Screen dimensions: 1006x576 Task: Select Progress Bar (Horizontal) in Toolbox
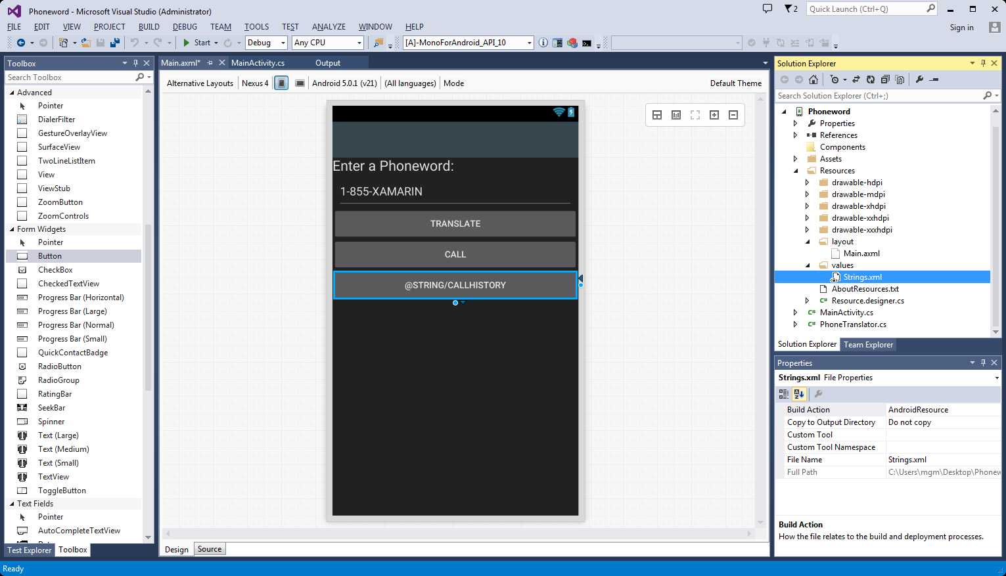click(81, 298)
